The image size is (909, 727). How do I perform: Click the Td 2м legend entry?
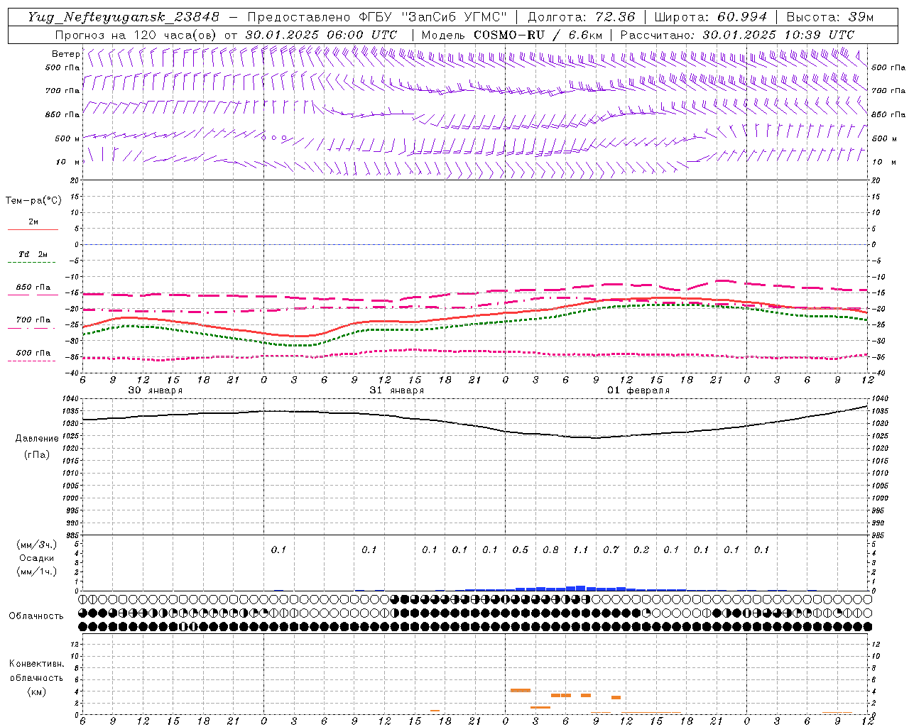coord(33,254)
